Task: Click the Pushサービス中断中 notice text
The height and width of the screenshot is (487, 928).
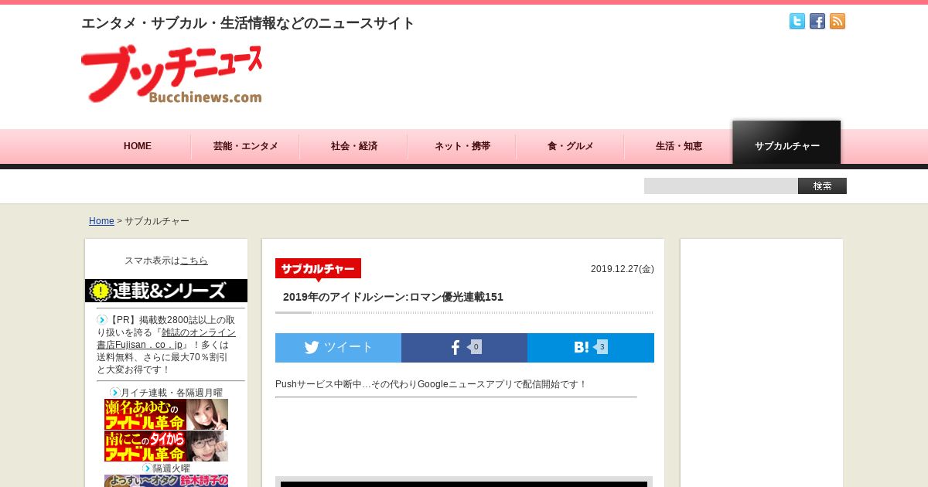Action: pyautogui.click(x=431, y=384)
